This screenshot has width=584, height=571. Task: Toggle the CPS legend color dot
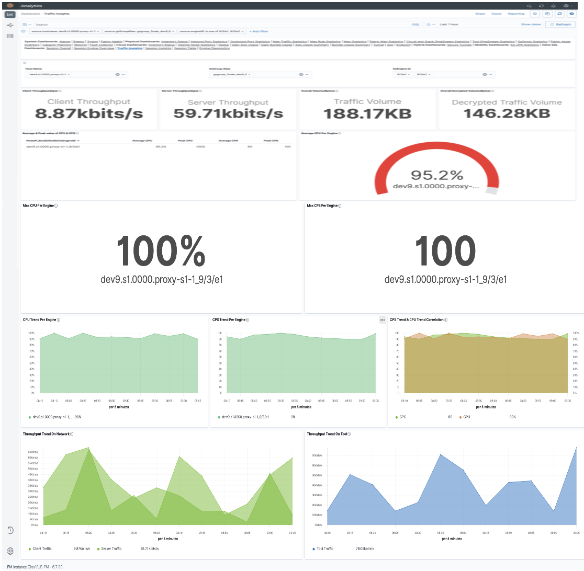396,417
